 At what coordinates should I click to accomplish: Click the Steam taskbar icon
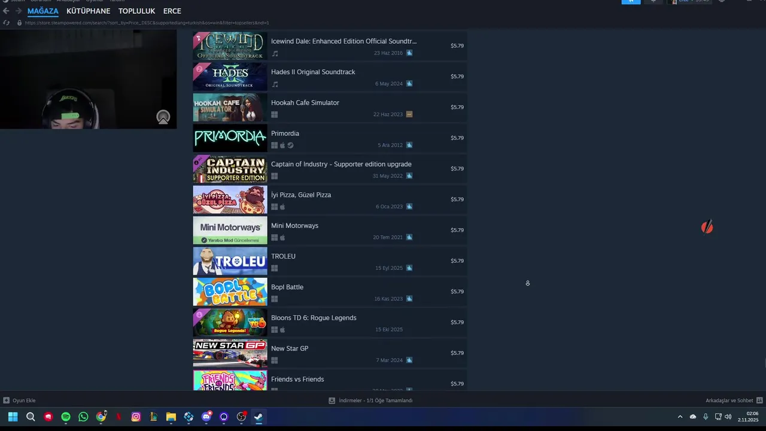pyautogui.click(x=259, y=417)
